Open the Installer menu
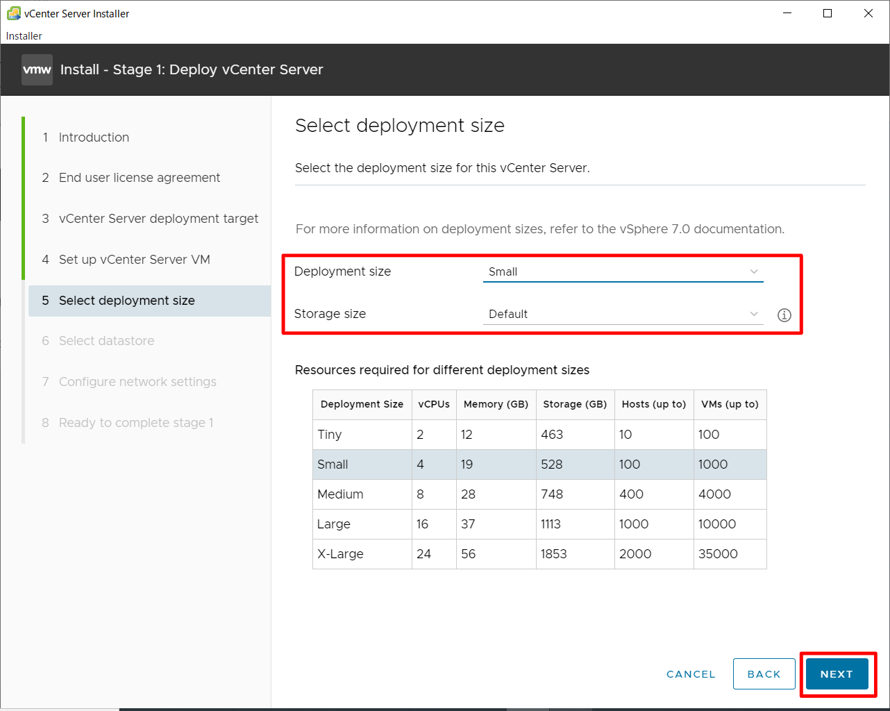The image size is (890, 711). pyautogui.click(x=24, y=35)
